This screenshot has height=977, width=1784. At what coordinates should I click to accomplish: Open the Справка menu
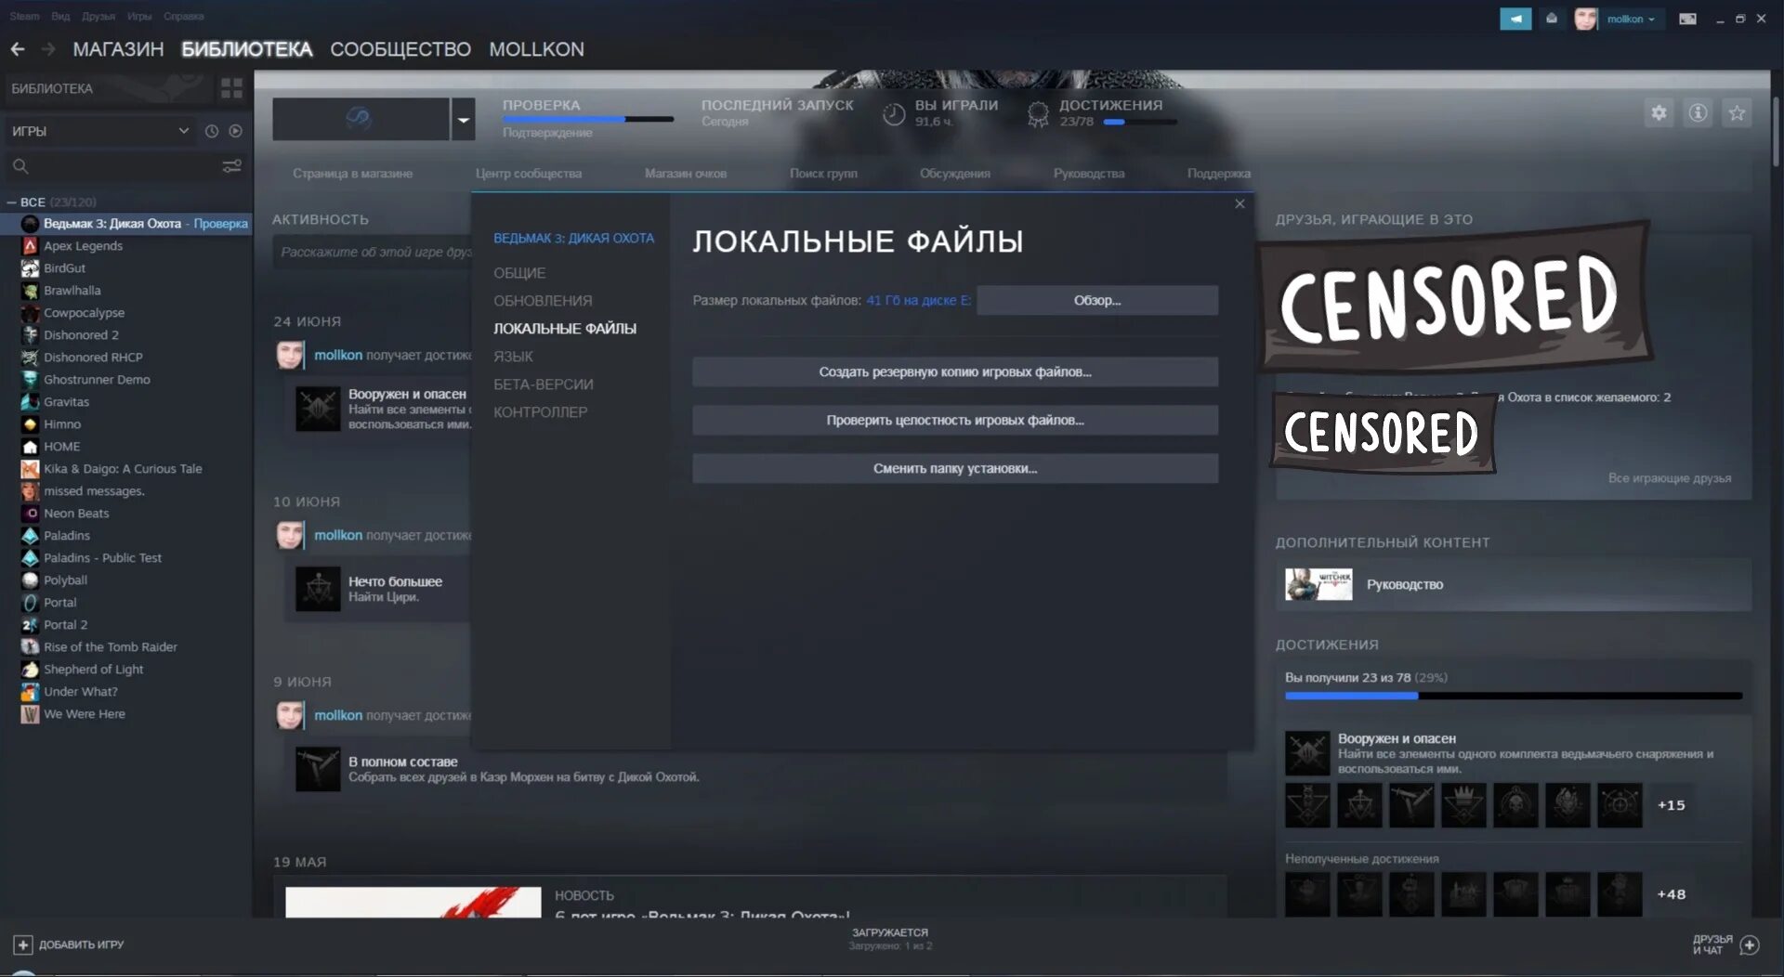[184, 16]
